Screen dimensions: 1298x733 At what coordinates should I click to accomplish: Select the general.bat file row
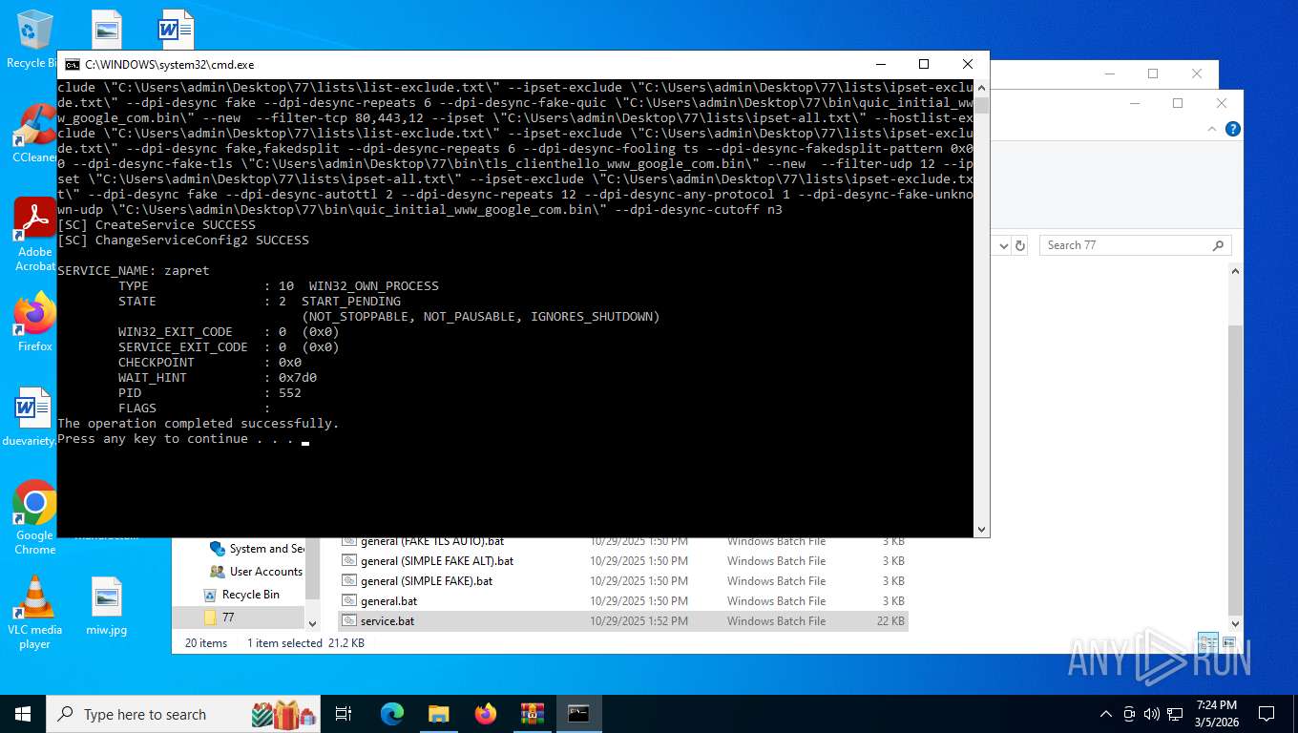pyautogui.click(x=622, y=601)
